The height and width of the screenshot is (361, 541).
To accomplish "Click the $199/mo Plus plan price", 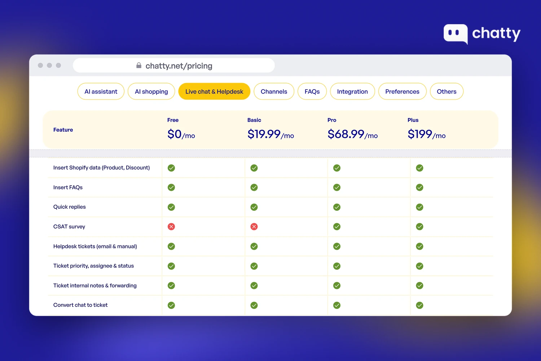I will [x=427, y=134].
